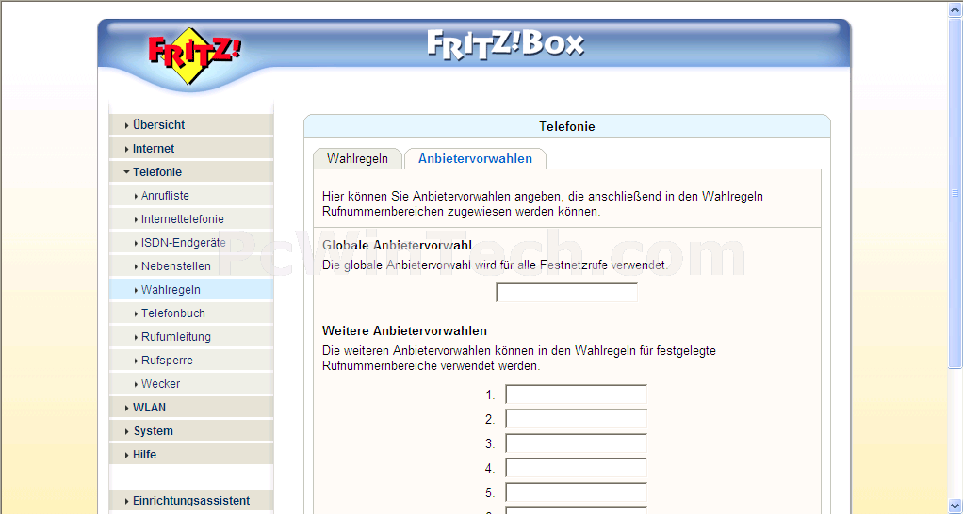The width and height of the screenshot is (963, 514).
Task: Open the Anrufliste submenu entry
Action: click(x=191, y=196)
